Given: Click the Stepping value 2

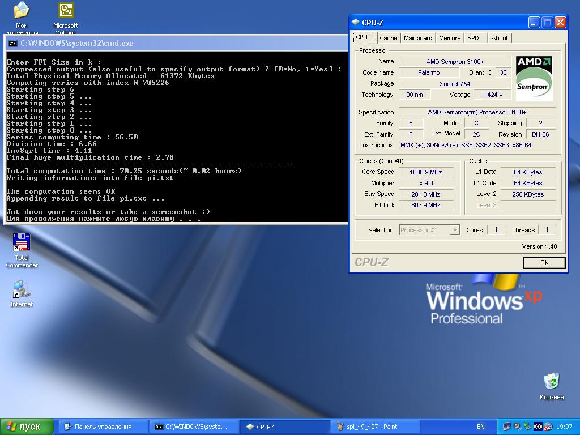Looking at the screenshot, I should [540, 123].
